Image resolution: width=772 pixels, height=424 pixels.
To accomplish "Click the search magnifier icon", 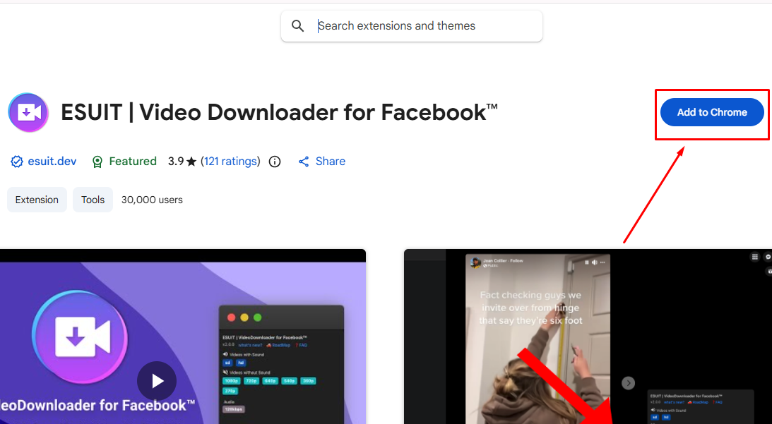I will coord(297,25).
